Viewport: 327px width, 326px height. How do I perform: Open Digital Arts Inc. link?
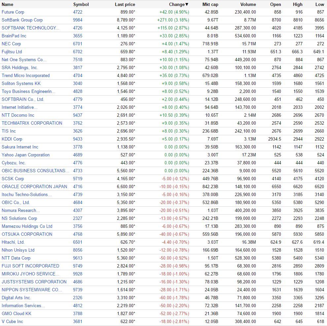[16, 298]
